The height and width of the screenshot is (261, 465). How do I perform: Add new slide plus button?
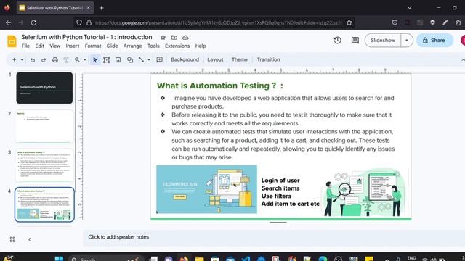pos(15,59)
